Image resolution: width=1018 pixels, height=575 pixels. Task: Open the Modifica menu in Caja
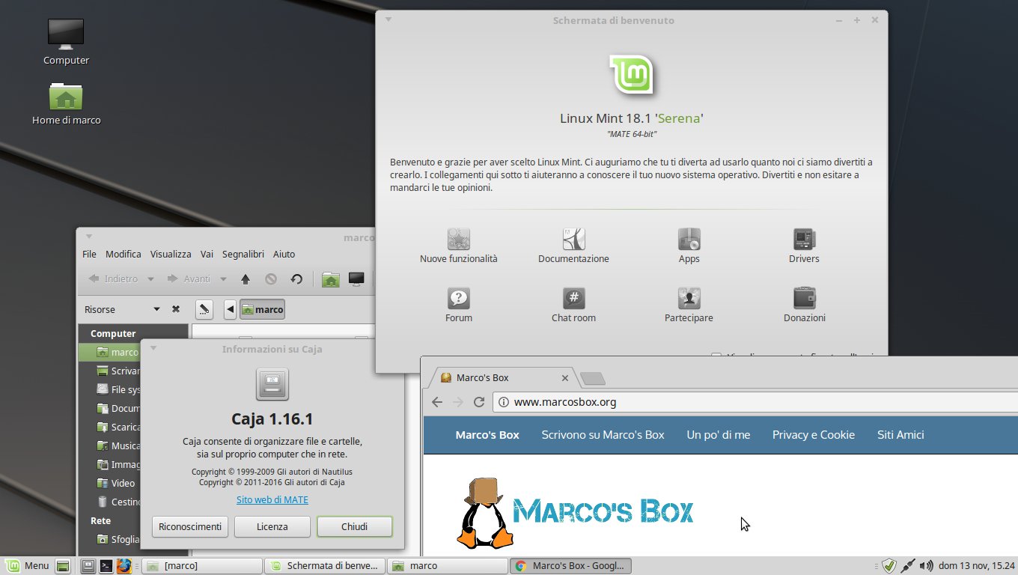pyautogui.click(x=123, y=255)
